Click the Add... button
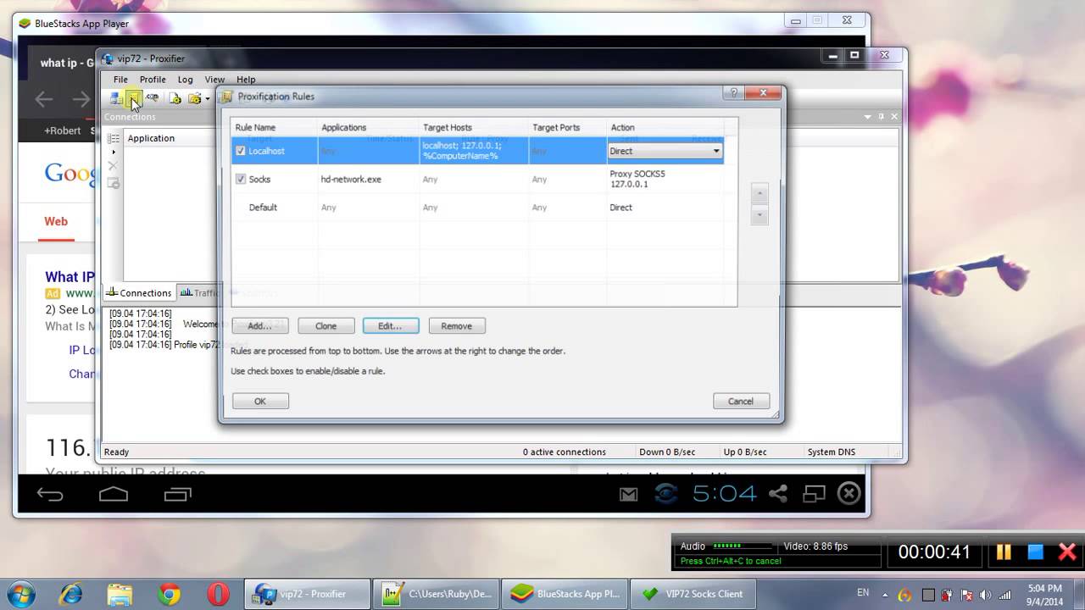Viewport: 1085px width, 610px height. click(x=259, y=326)
